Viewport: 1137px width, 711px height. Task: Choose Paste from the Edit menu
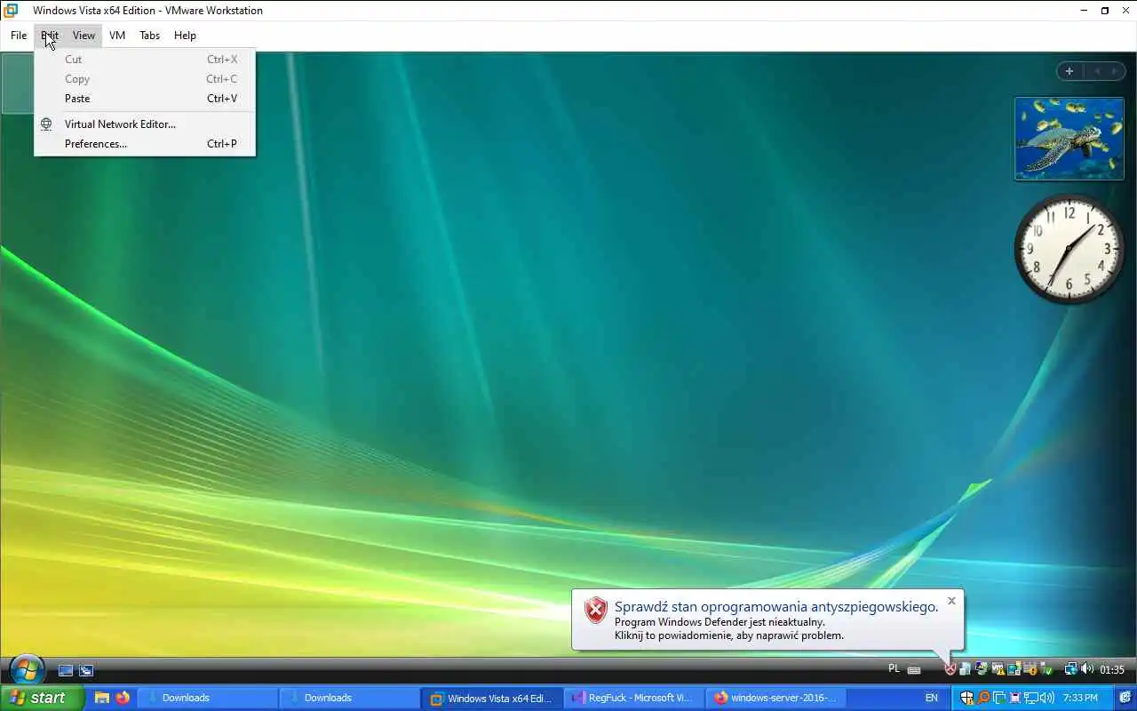click(x=145, y=99)
